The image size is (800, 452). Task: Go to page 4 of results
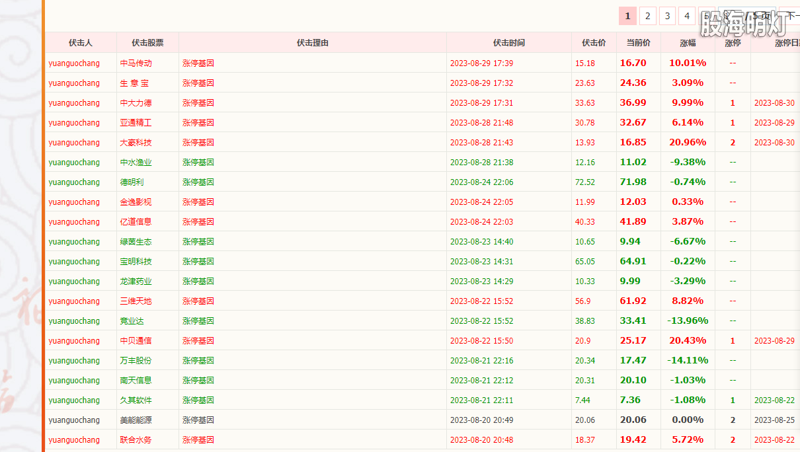[x=687, y=16]
